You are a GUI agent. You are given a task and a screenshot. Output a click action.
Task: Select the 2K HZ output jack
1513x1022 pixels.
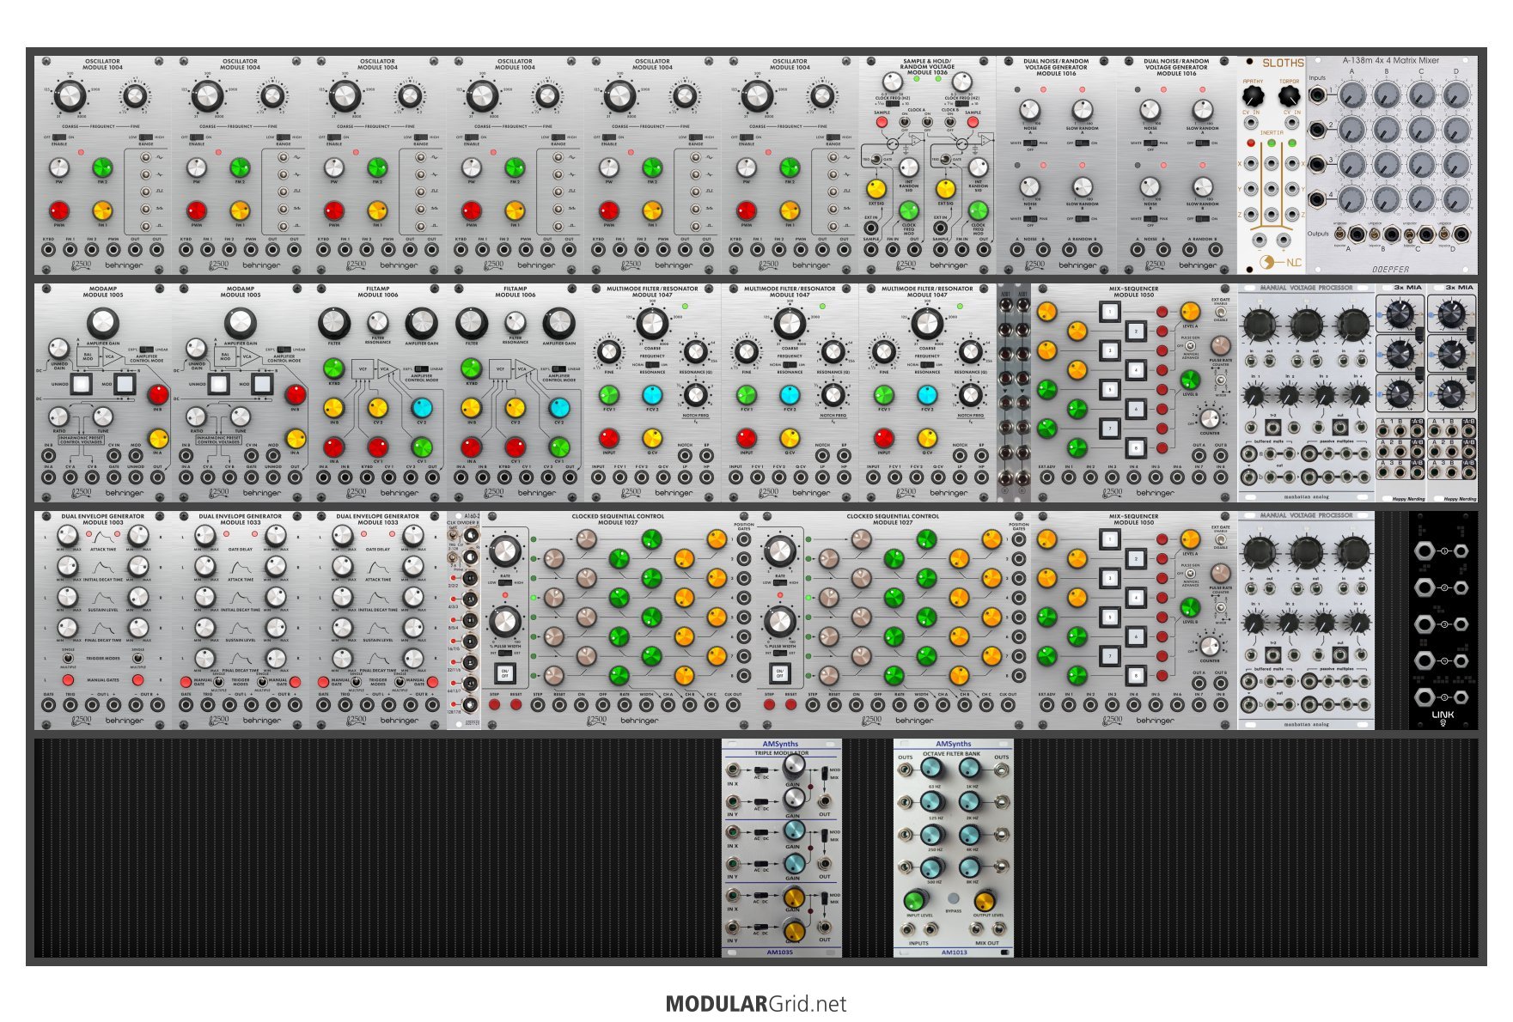1001,804
